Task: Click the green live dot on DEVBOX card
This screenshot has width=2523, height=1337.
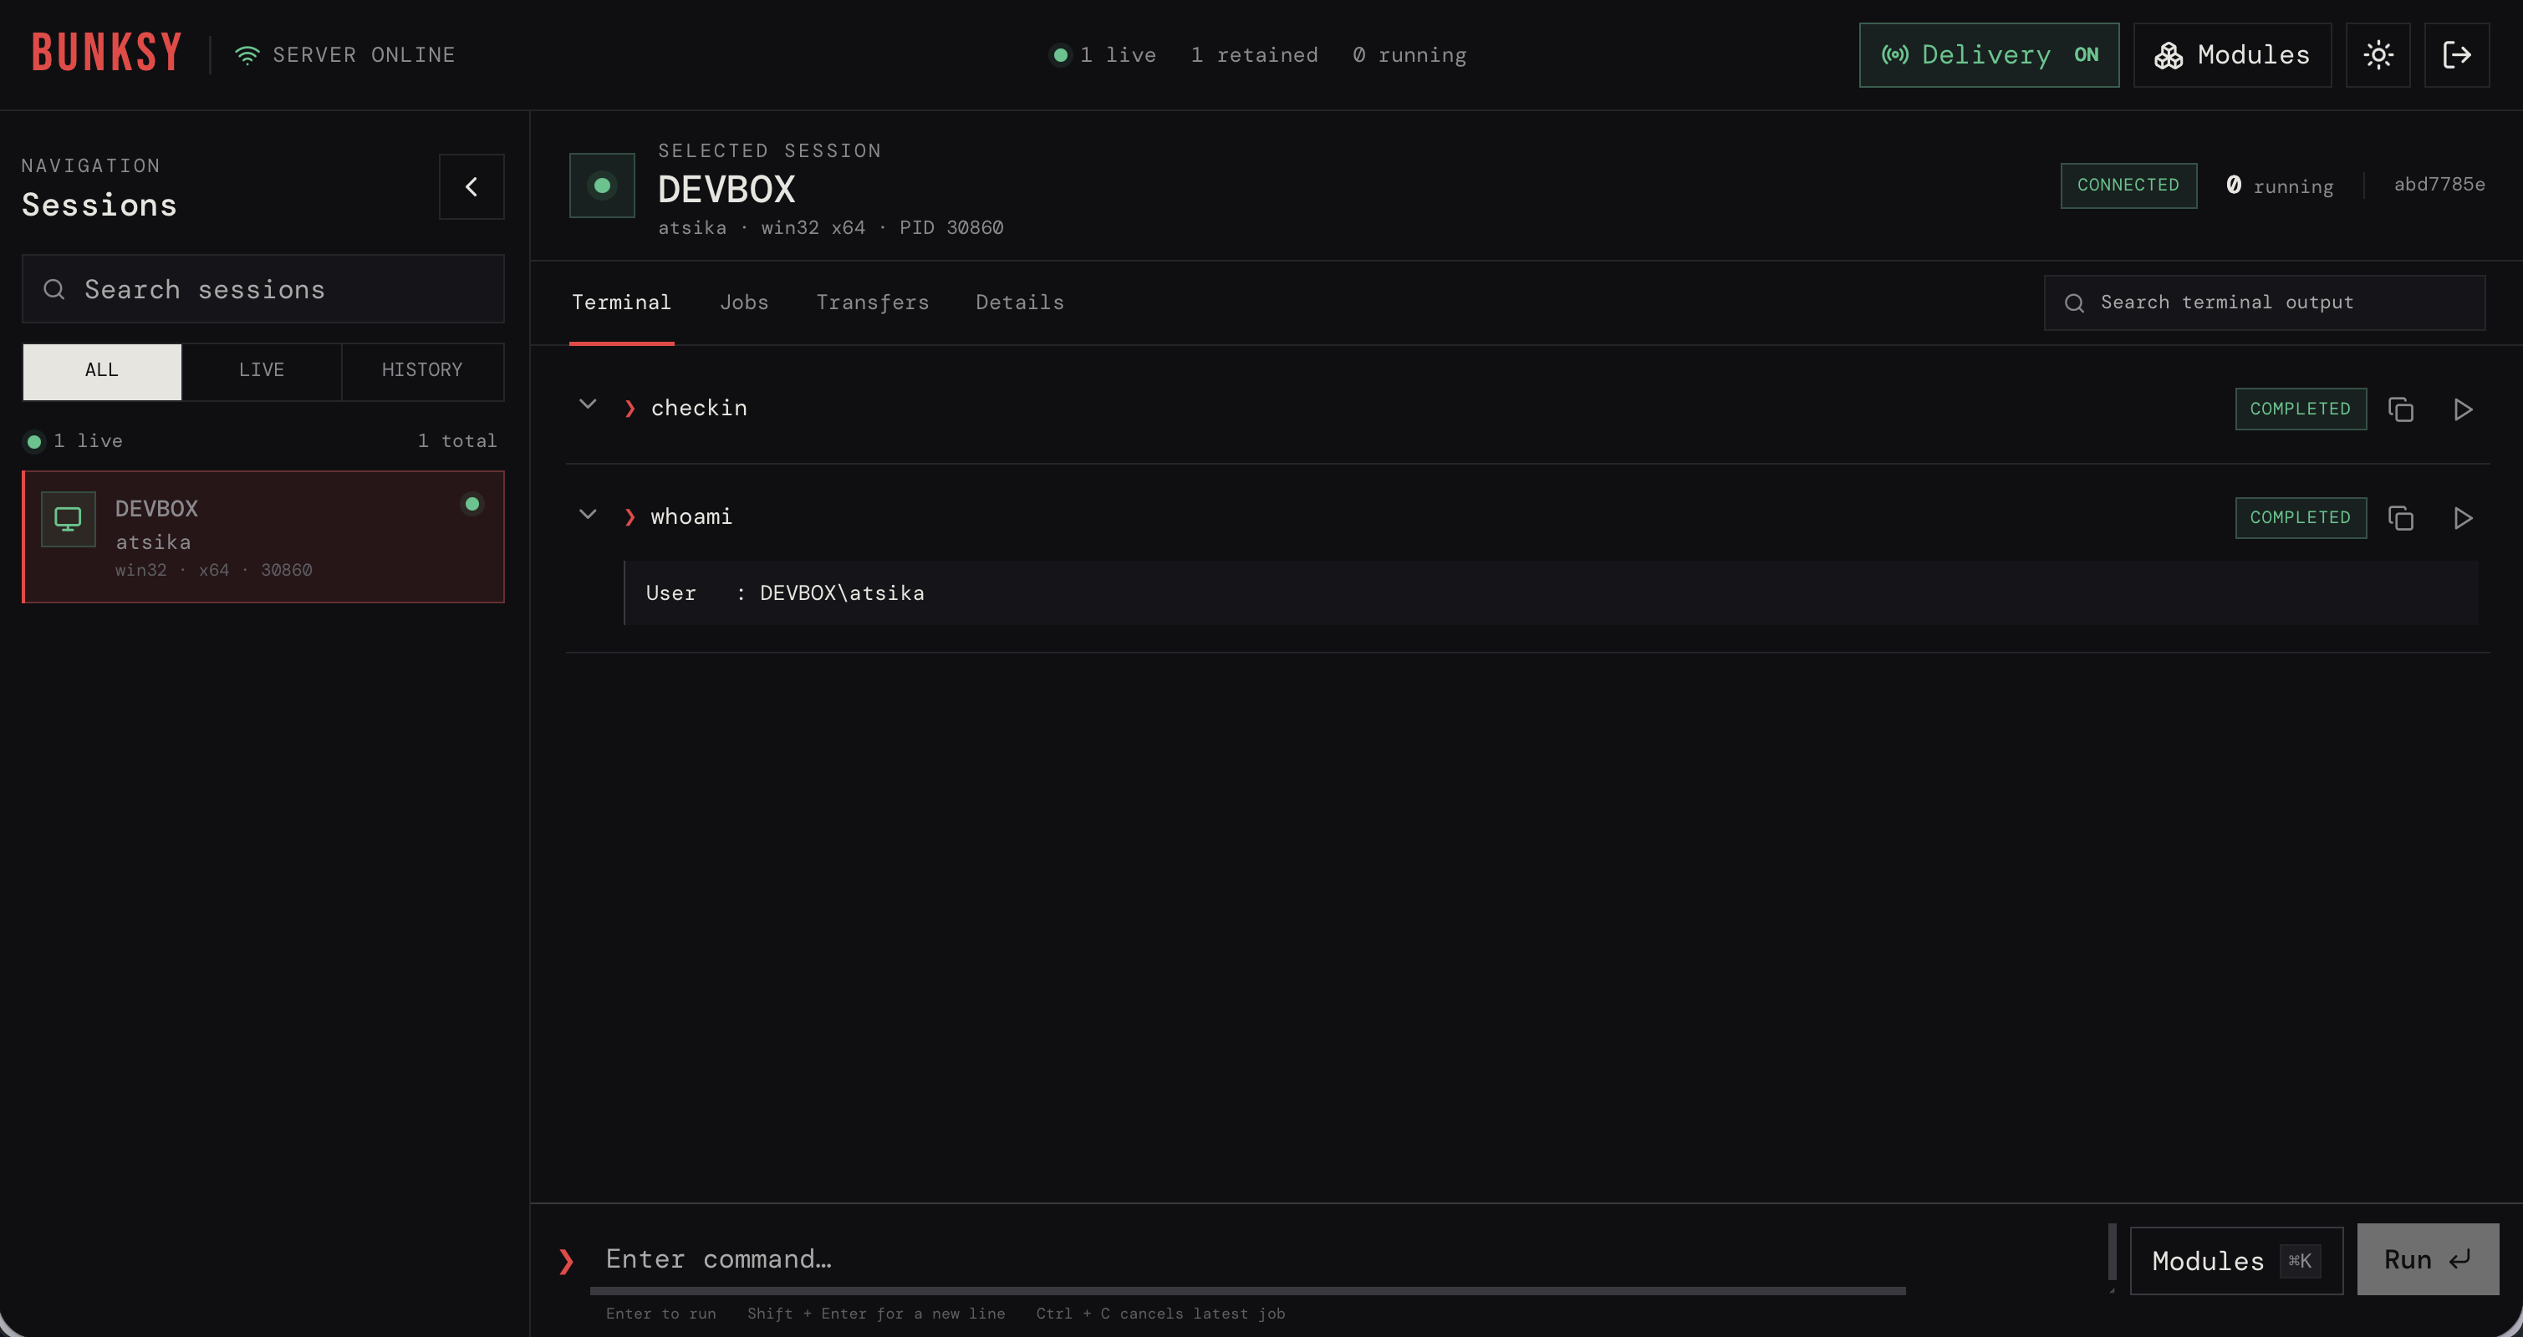Action: click(472, 504)
